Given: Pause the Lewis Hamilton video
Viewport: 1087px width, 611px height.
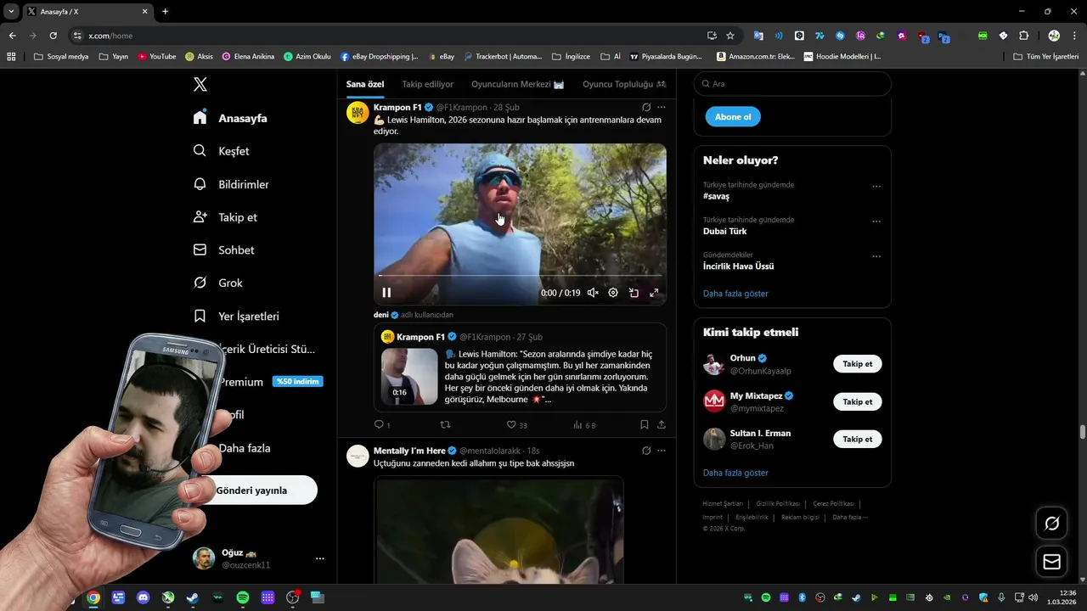Looking at the screenshot, I should point(386,293).
